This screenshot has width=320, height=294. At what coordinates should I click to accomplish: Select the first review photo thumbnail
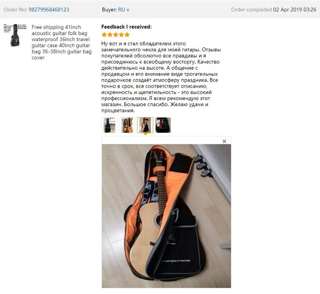[x=109, y=125]
